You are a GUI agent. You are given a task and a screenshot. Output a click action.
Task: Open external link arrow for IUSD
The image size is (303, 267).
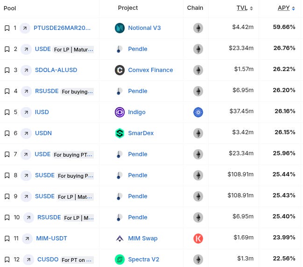coord(26,112)
